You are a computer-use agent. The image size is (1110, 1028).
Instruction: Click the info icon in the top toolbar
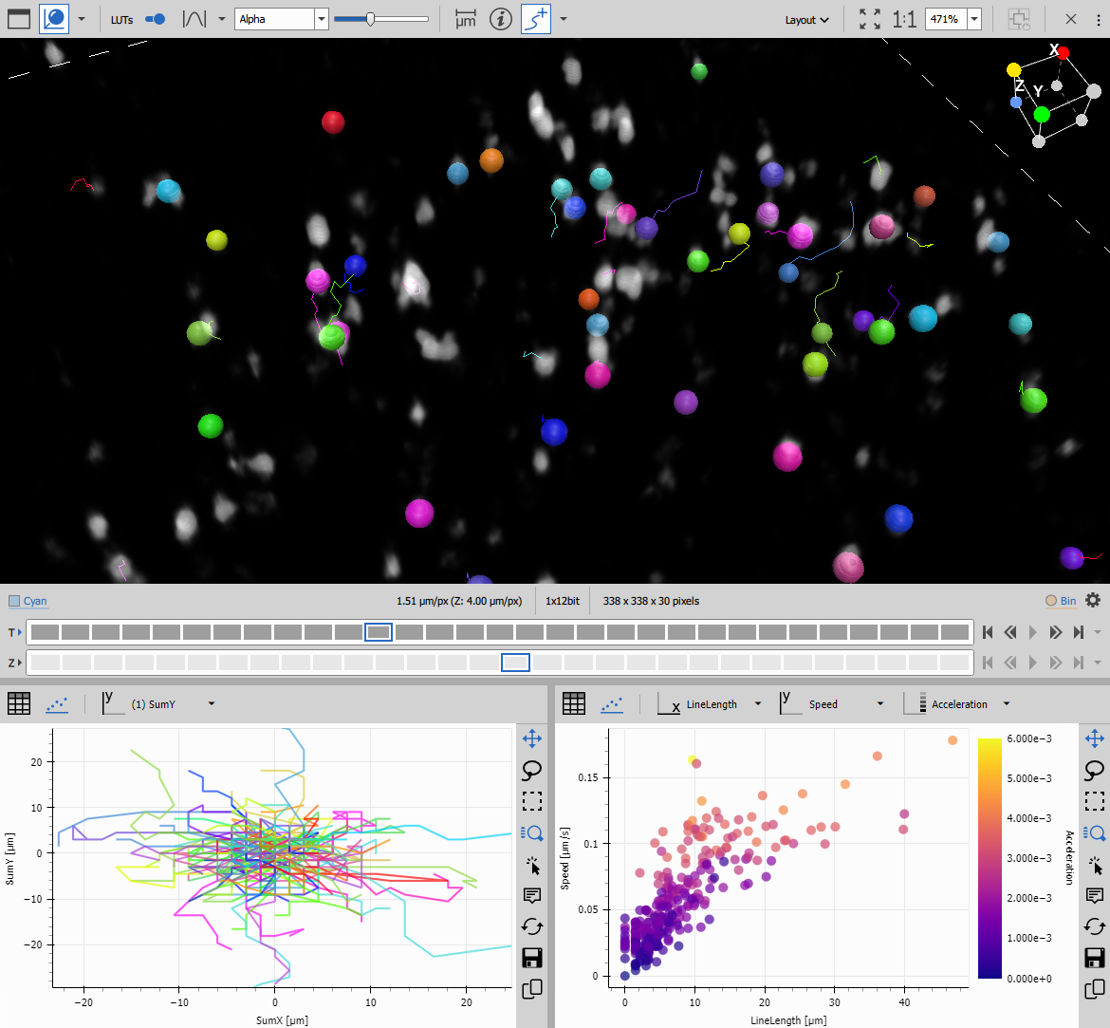coord(501,19)
